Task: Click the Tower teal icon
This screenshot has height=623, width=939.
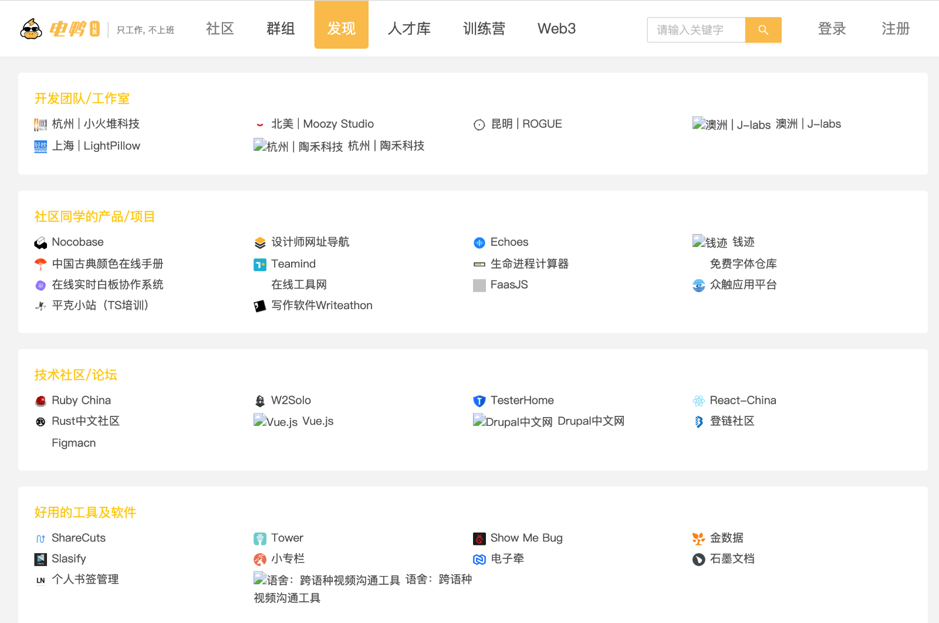Action: pos(260,539)
